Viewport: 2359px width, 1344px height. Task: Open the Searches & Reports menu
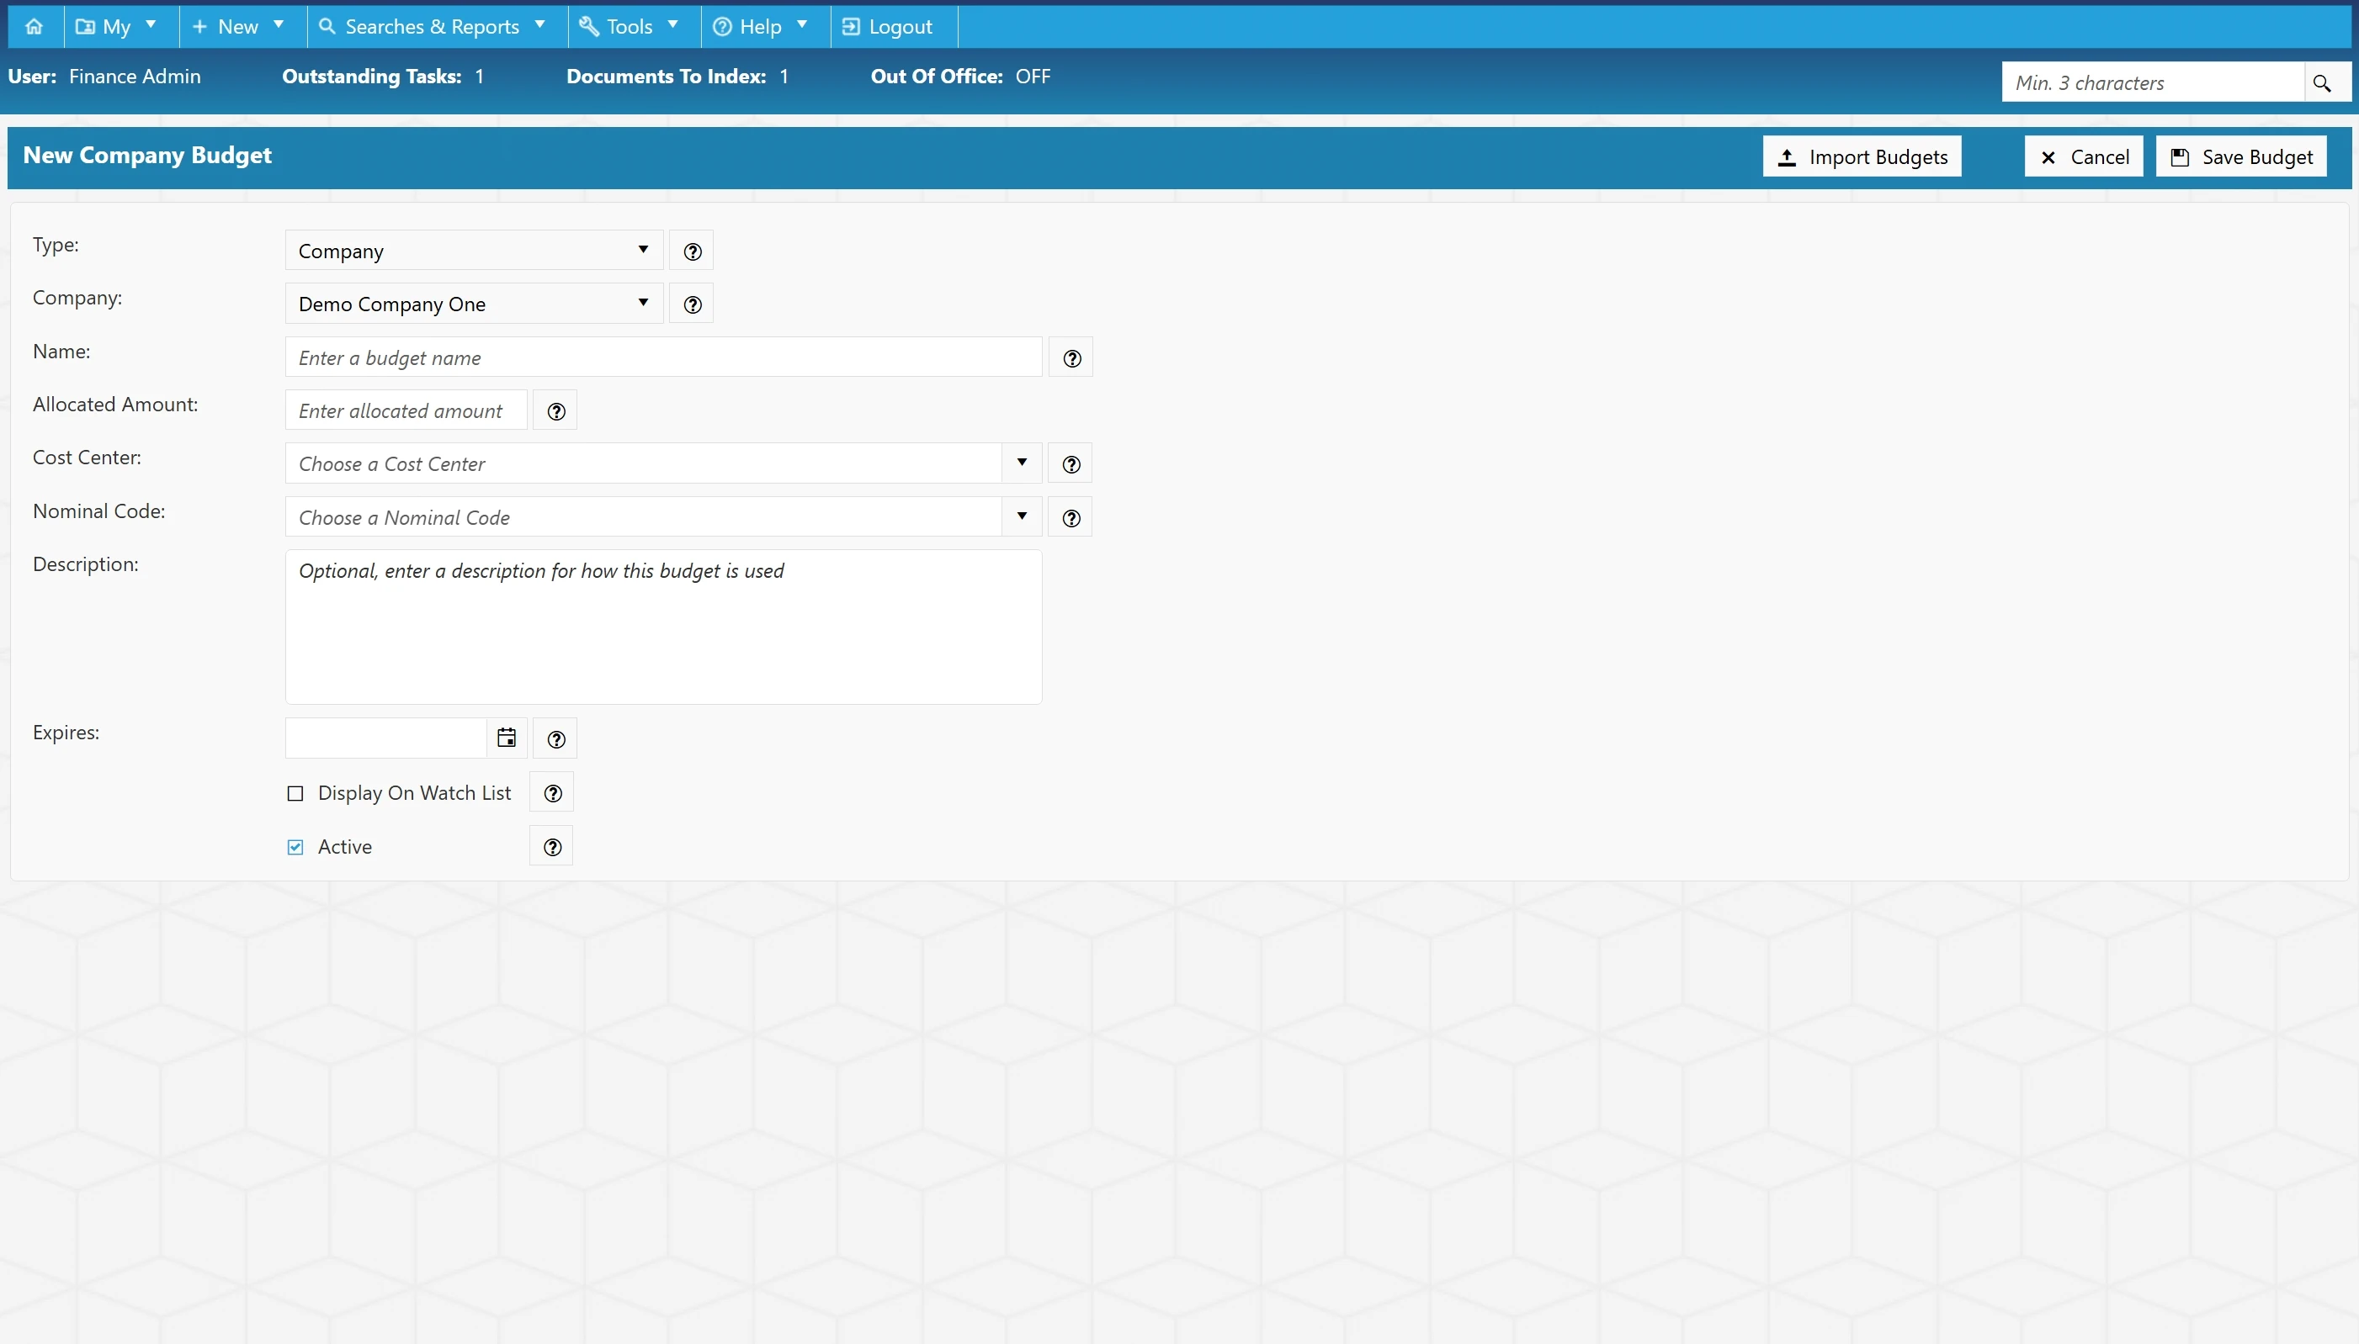433,26
